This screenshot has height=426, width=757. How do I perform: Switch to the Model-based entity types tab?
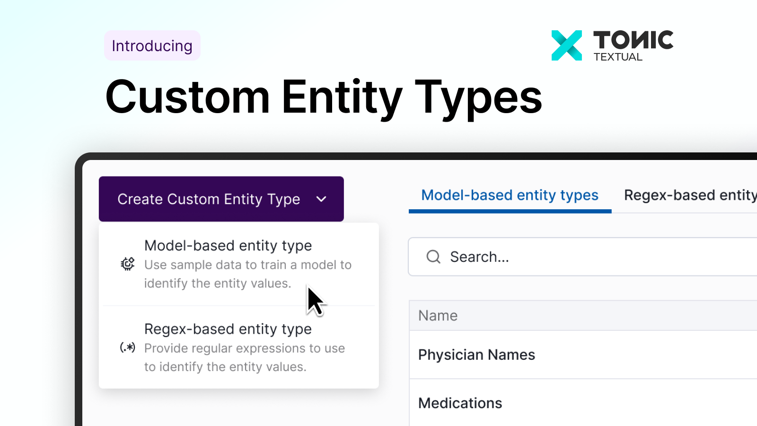pos(510,195)
